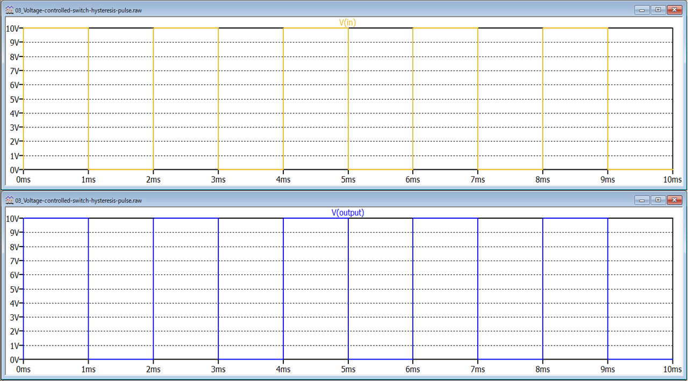Click the 0ms label on the V(in) time axis

[x=23, y=179]
